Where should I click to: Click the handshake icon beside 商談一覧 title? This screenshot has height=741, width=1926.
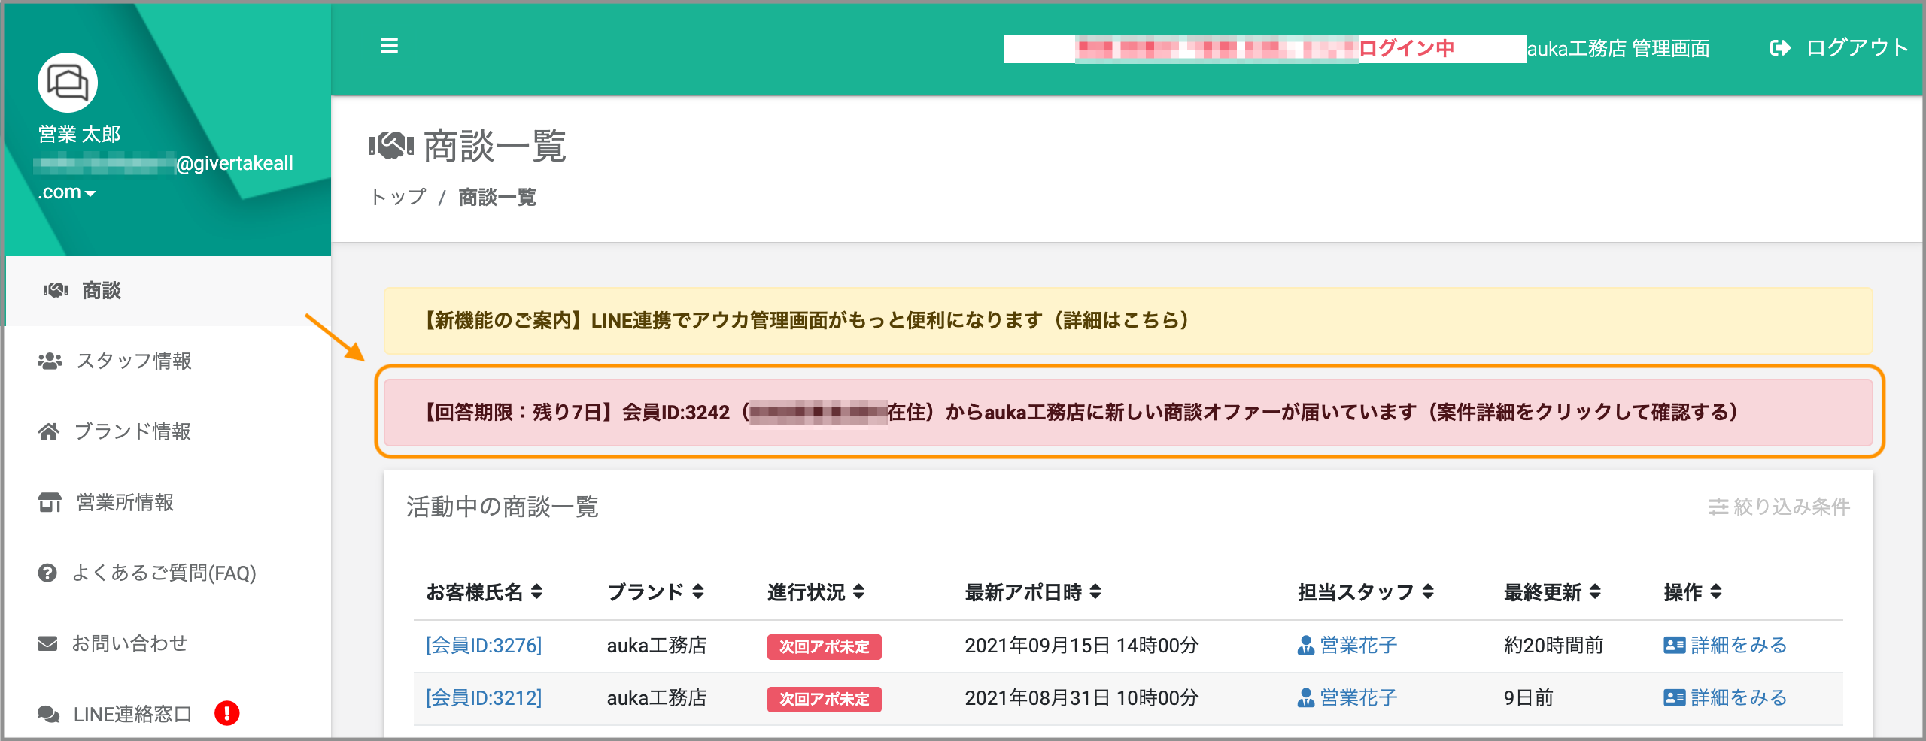click(391, 146)
